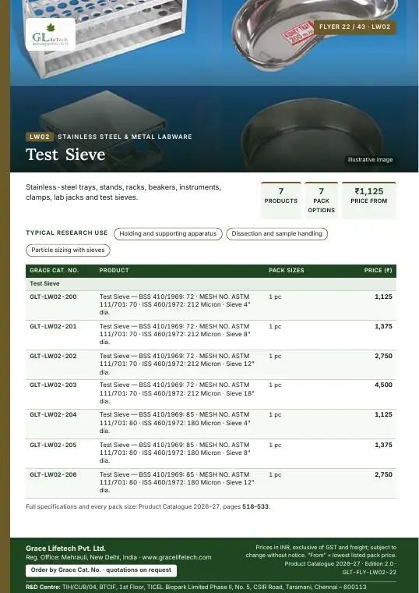Click Order by Grace Cat. No. button
This screenshot has width=419, height=593.
pos(101,570)
